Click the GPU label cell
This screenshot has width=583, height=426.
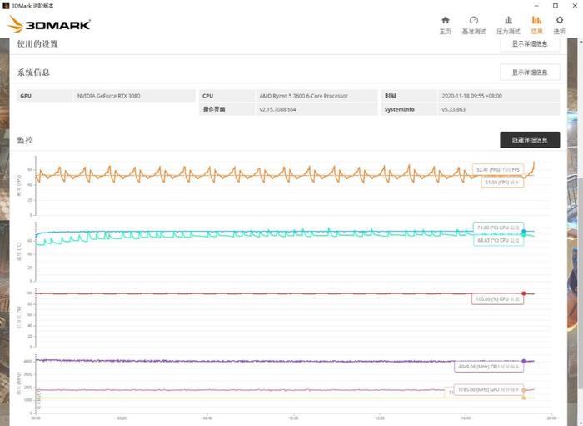(x=45, y=96)
